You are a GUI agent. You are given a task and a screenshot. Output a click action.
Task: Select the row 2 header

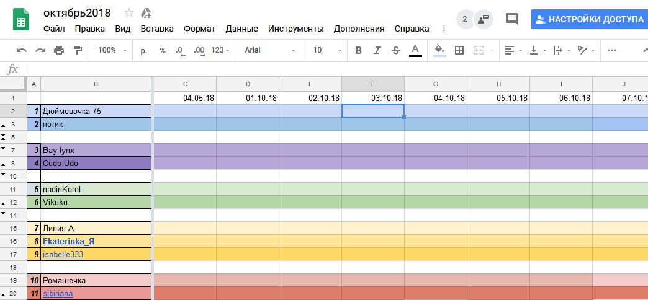coord(13,111)
